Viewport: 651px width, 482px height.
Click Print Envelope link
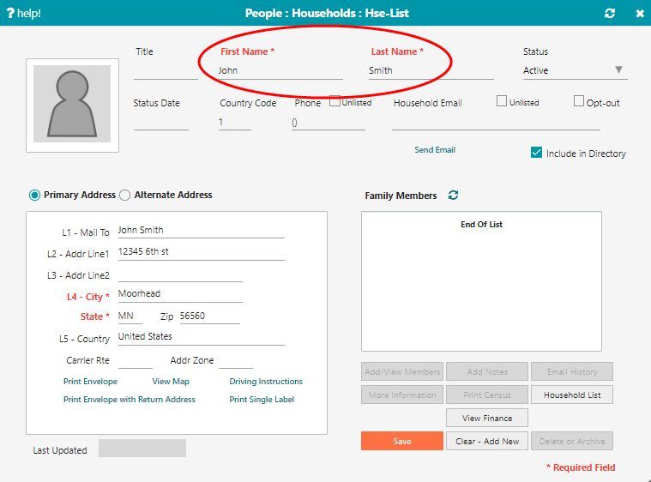pyautogui.click(x=90, y=381)
